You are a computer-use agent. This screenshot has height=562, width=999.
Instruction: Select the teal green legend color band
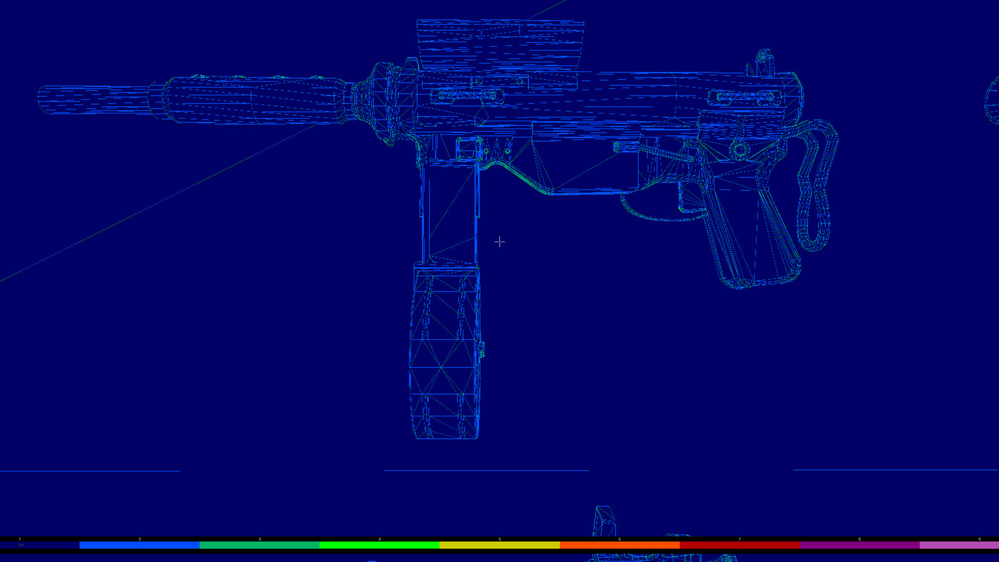(259, 545)
